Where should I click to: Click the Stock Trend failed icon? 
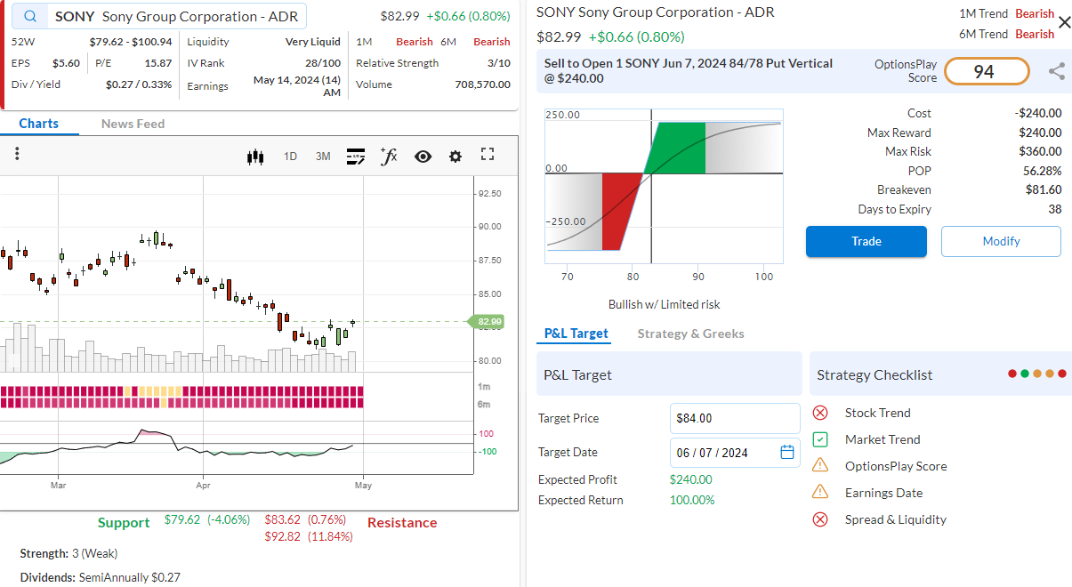point(820,413)
